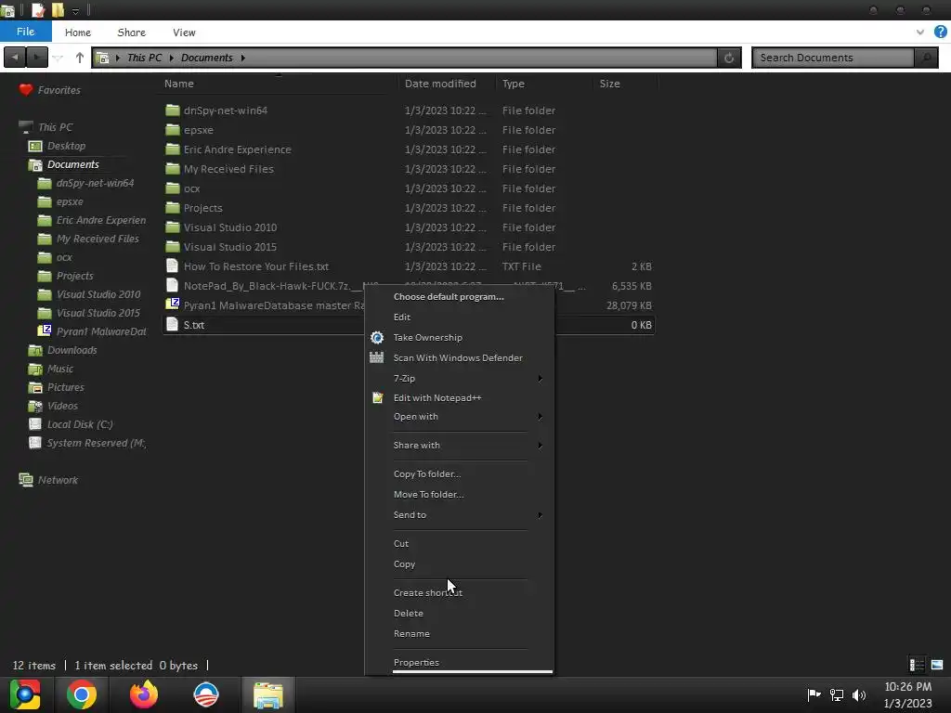Click the Forward navigation arrow
Viewport: 951px width, 713px height.
coord(36,58)
